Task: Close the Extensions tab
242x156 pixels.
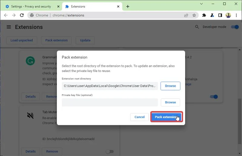Action: click(118, 6)
